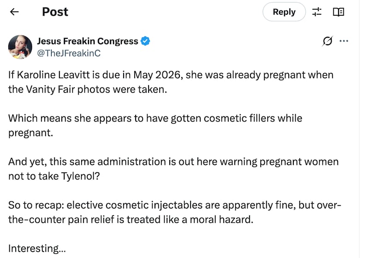Click the paragraph starting 'If Karoline Leavitt'
The width and height of the screenshot is (369, 258).
tap(171, 81)
